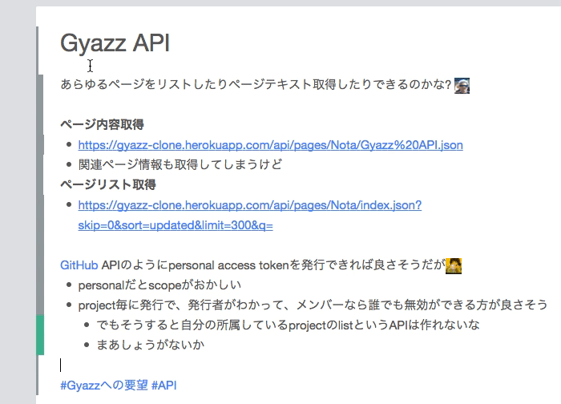This screenshot has width=561, height=404.
Task: Click the ページ内容取得 heading
Action: (102, 124)
